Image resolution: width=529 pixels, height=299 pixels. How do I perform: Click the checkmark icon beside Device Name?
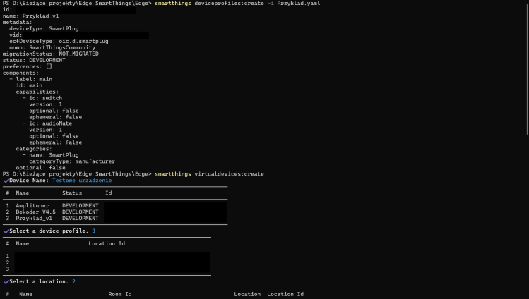(6, 181)
